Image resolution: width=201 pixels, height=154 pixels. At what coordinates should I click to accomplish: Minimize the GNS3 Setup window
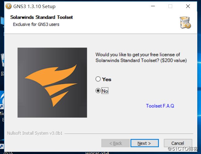pyautogui.click(x=153, y=6)
